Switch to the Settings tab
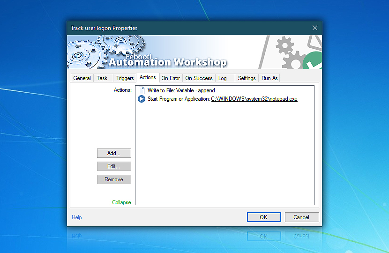This screenshot has width=389, height=253. coord(247,78)
